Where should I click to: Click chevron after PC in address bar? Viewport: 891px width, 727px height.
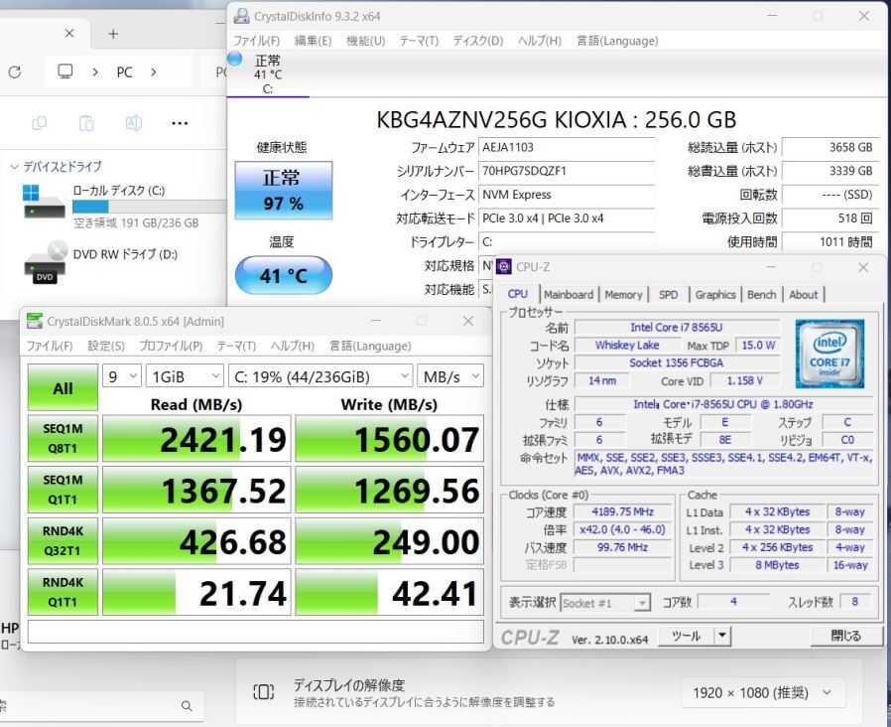click(154, 73)
